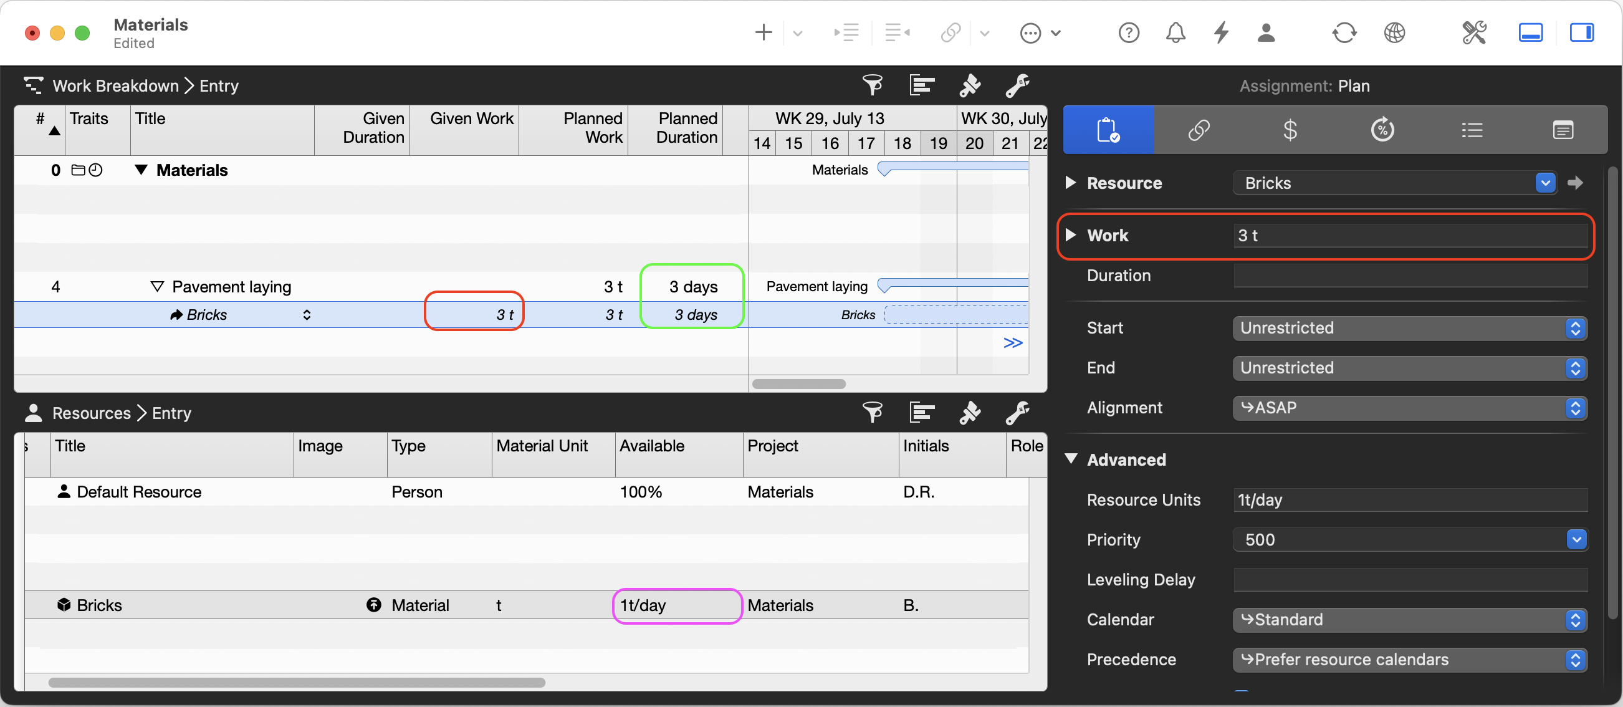Viewport: 1623px width, 707px height.
Task: Open the tools and settings crossed-wrench icon
Action: click(1473, 32)
